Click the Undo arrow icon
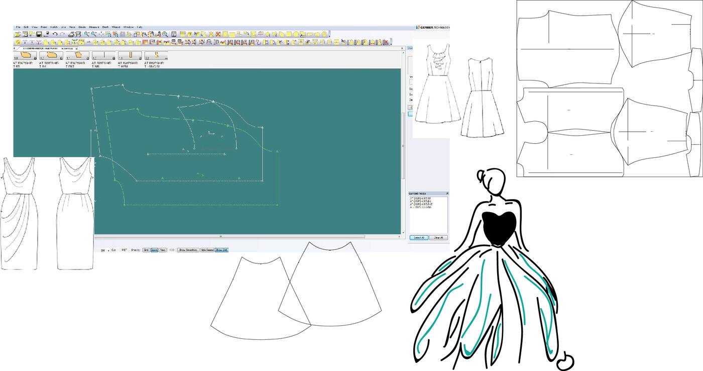 (55, 34)
